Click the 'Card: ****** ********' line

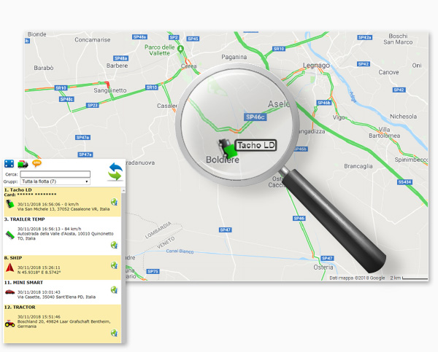[30, 195]
